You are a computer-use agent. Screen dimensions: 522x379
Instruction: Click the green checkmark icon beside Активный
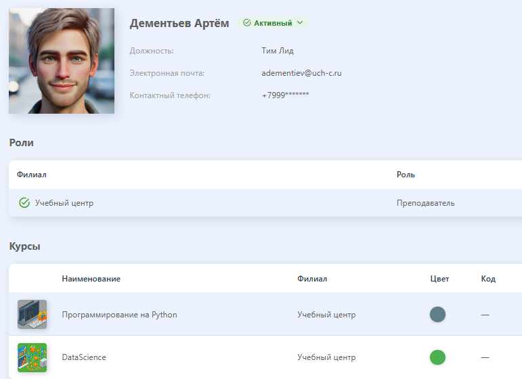[246, 23]
